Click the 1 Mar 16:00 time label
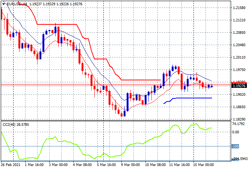The image size is (248, 169). (x=34, y=165)
